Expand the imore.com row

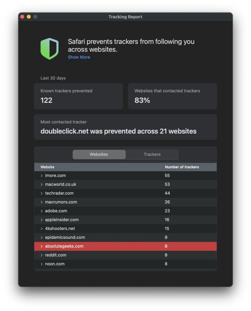(42, 176)
